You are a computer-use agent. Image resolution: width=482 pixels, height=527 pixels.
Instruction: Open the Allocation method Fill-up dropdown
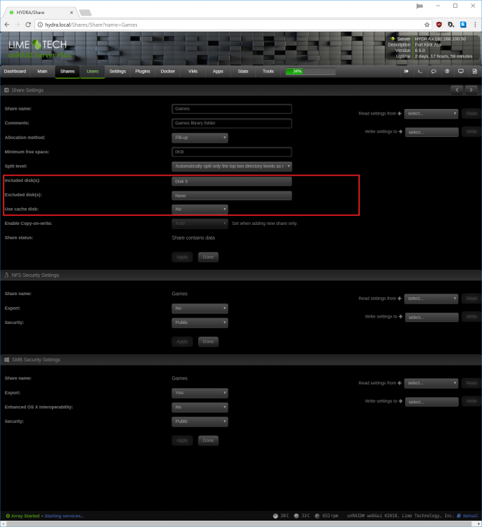click(200, 138)
